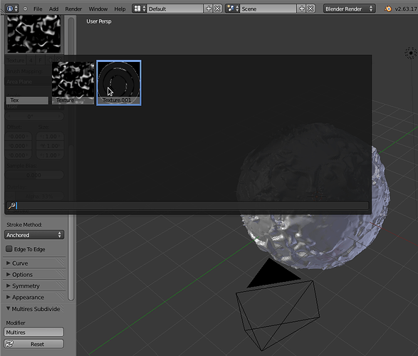Edit the Scene name field

268,9
